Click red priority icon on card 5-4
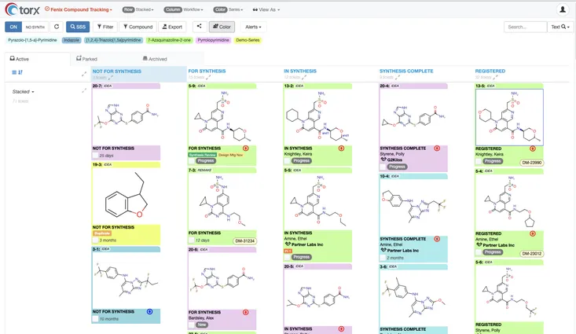The width and height of the screenshot is (576, 334). [x=533, y=233]
